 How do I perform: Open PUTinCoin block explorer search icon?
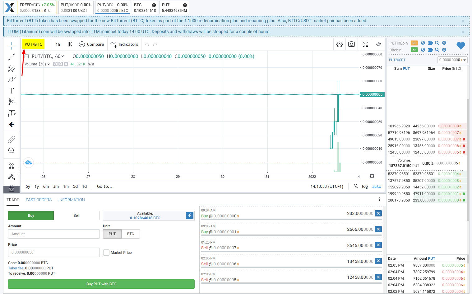437,43
